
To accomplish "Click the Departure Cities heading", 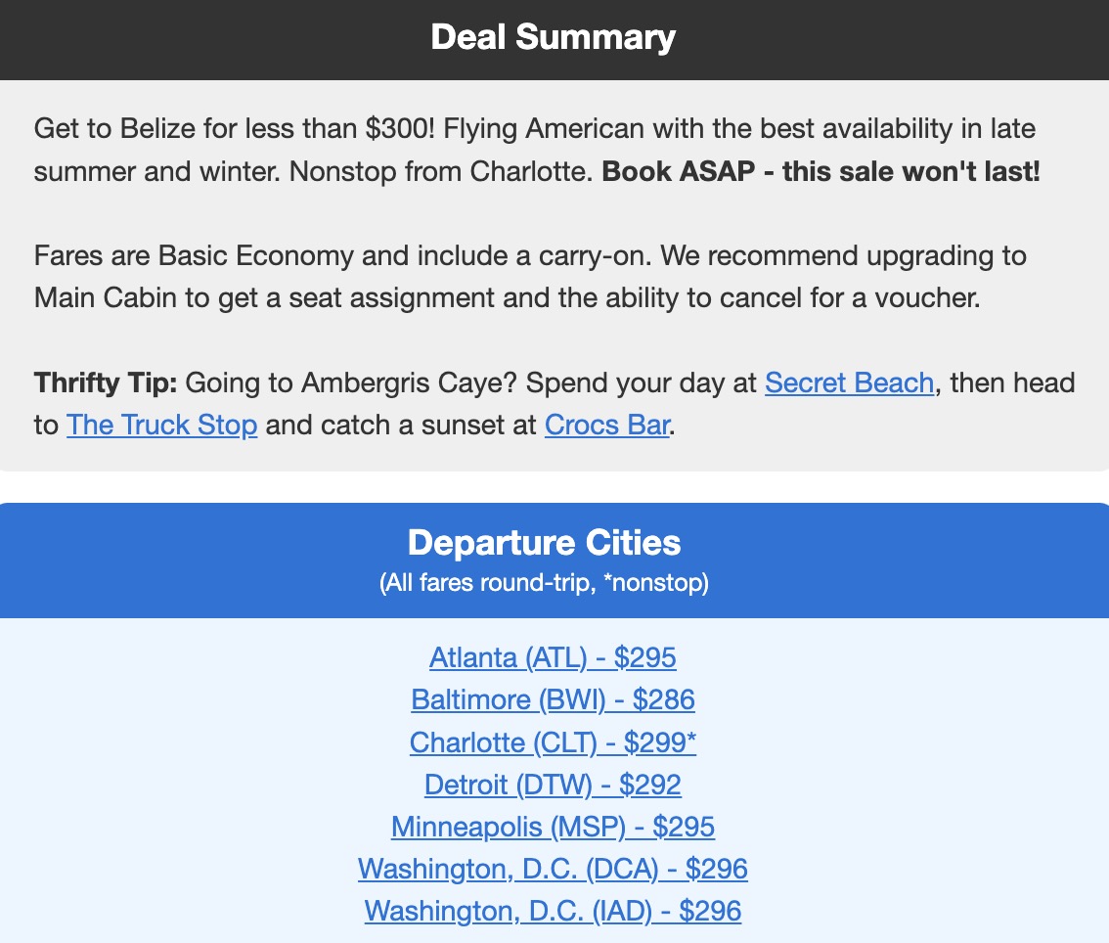I will (x=544, y=543).
